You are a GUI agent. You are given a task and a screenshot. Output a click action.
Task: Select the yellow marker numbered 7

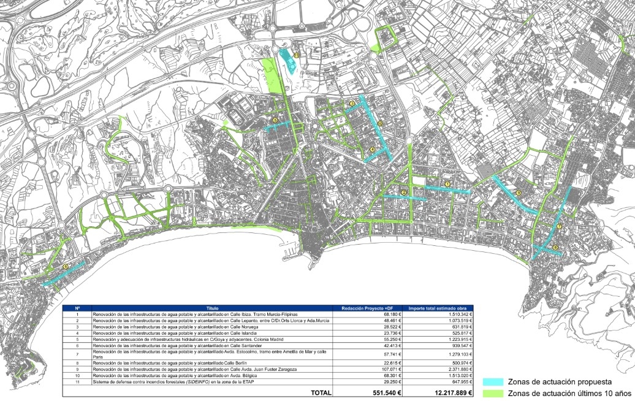[559, 227]
